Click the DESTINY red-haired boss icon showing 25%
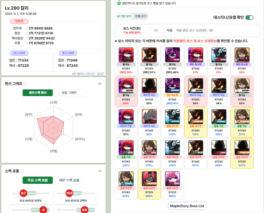Viewport: 264px width, 213px height. tap(126, 86)
